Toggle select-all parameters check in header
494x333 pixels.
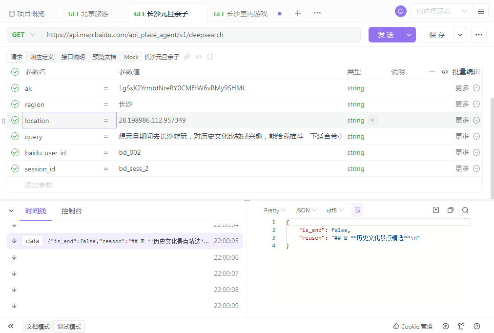[15, 72]
